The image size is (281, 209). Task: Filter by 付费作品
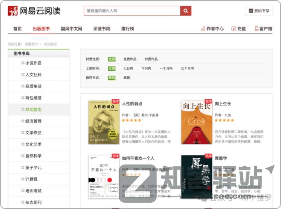click(151, 59)
